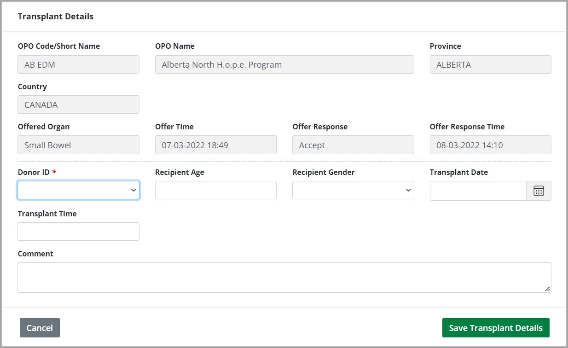Click the Donor ID label text

point(34,172)
